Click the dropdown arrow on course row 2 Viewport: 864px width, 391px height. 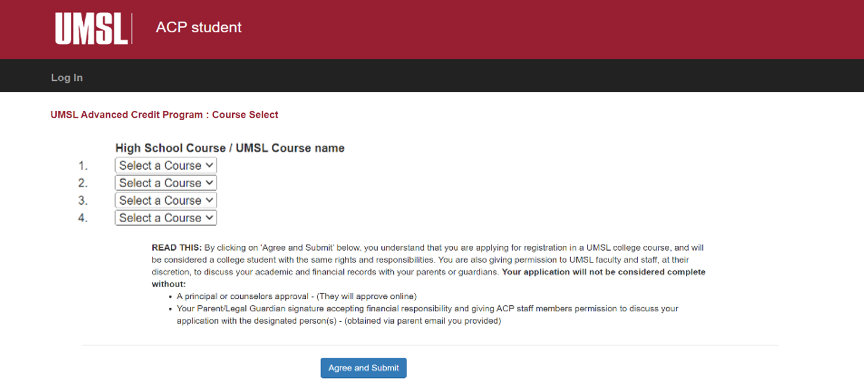210,183
